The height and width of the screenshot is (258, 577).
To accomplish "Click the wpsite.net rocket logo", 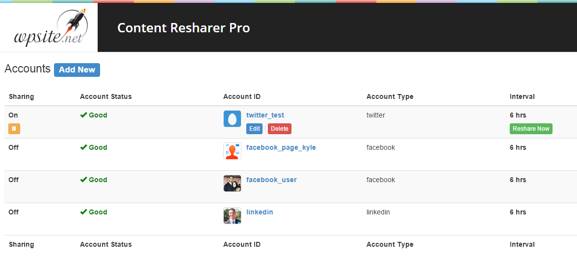I will (x=51, y=27).
